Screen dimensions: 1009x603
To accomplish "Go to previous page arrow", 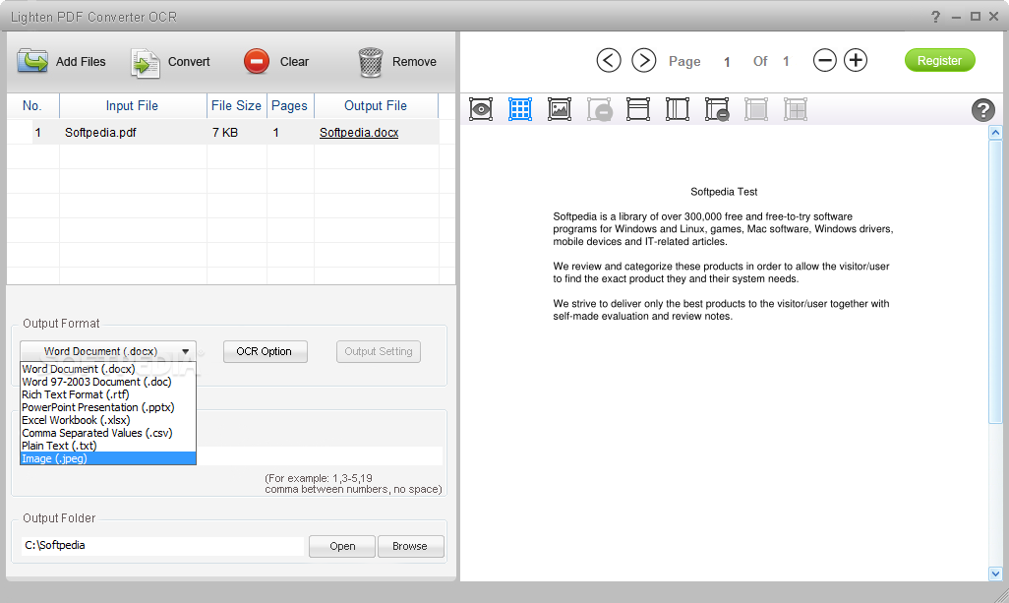I will tap(608, 60).
